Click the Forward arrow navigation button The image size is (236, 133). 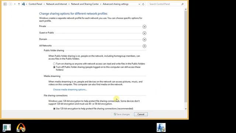10,4
